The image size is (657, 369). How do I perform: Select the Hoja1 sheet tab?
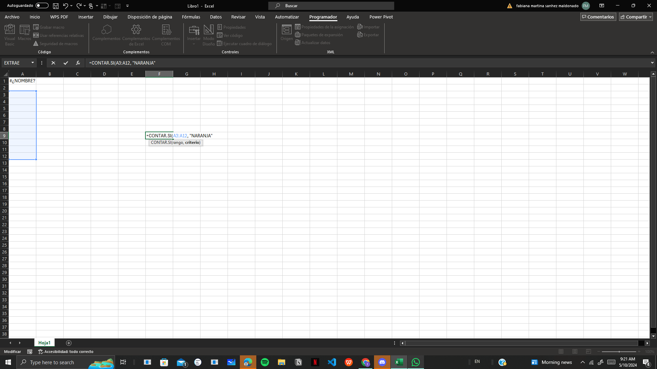[x=44, y=343]
